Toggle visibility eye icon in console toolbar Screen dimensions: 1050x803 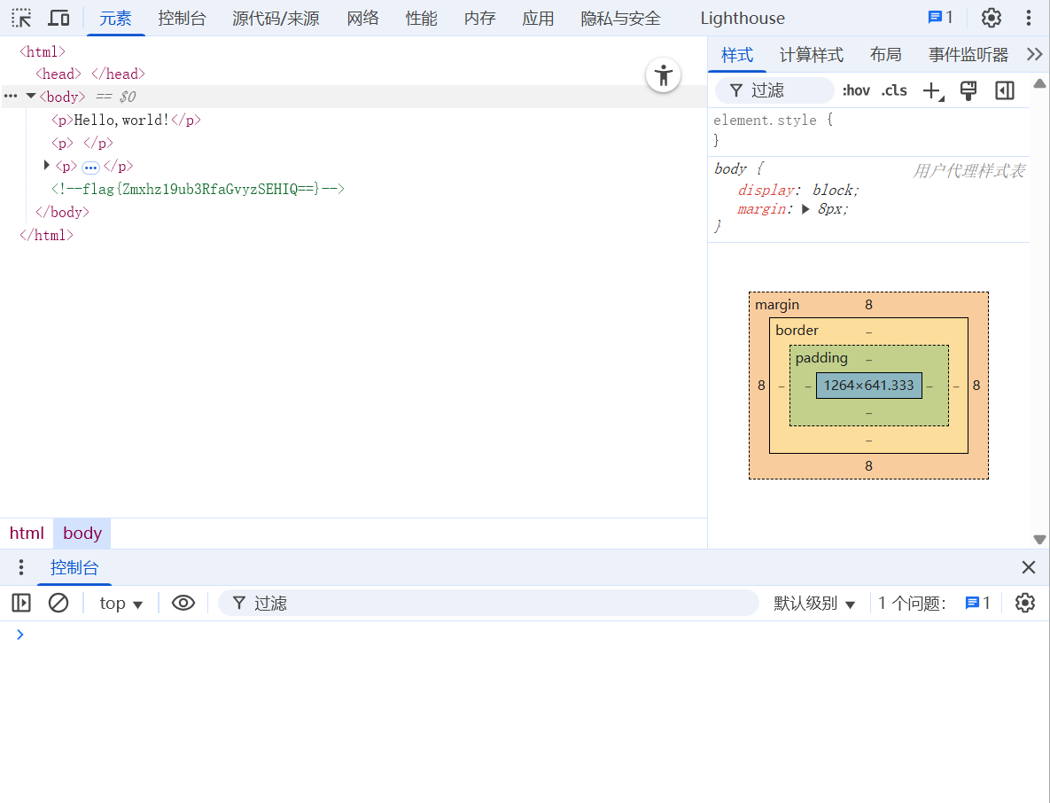coord(183,603)
